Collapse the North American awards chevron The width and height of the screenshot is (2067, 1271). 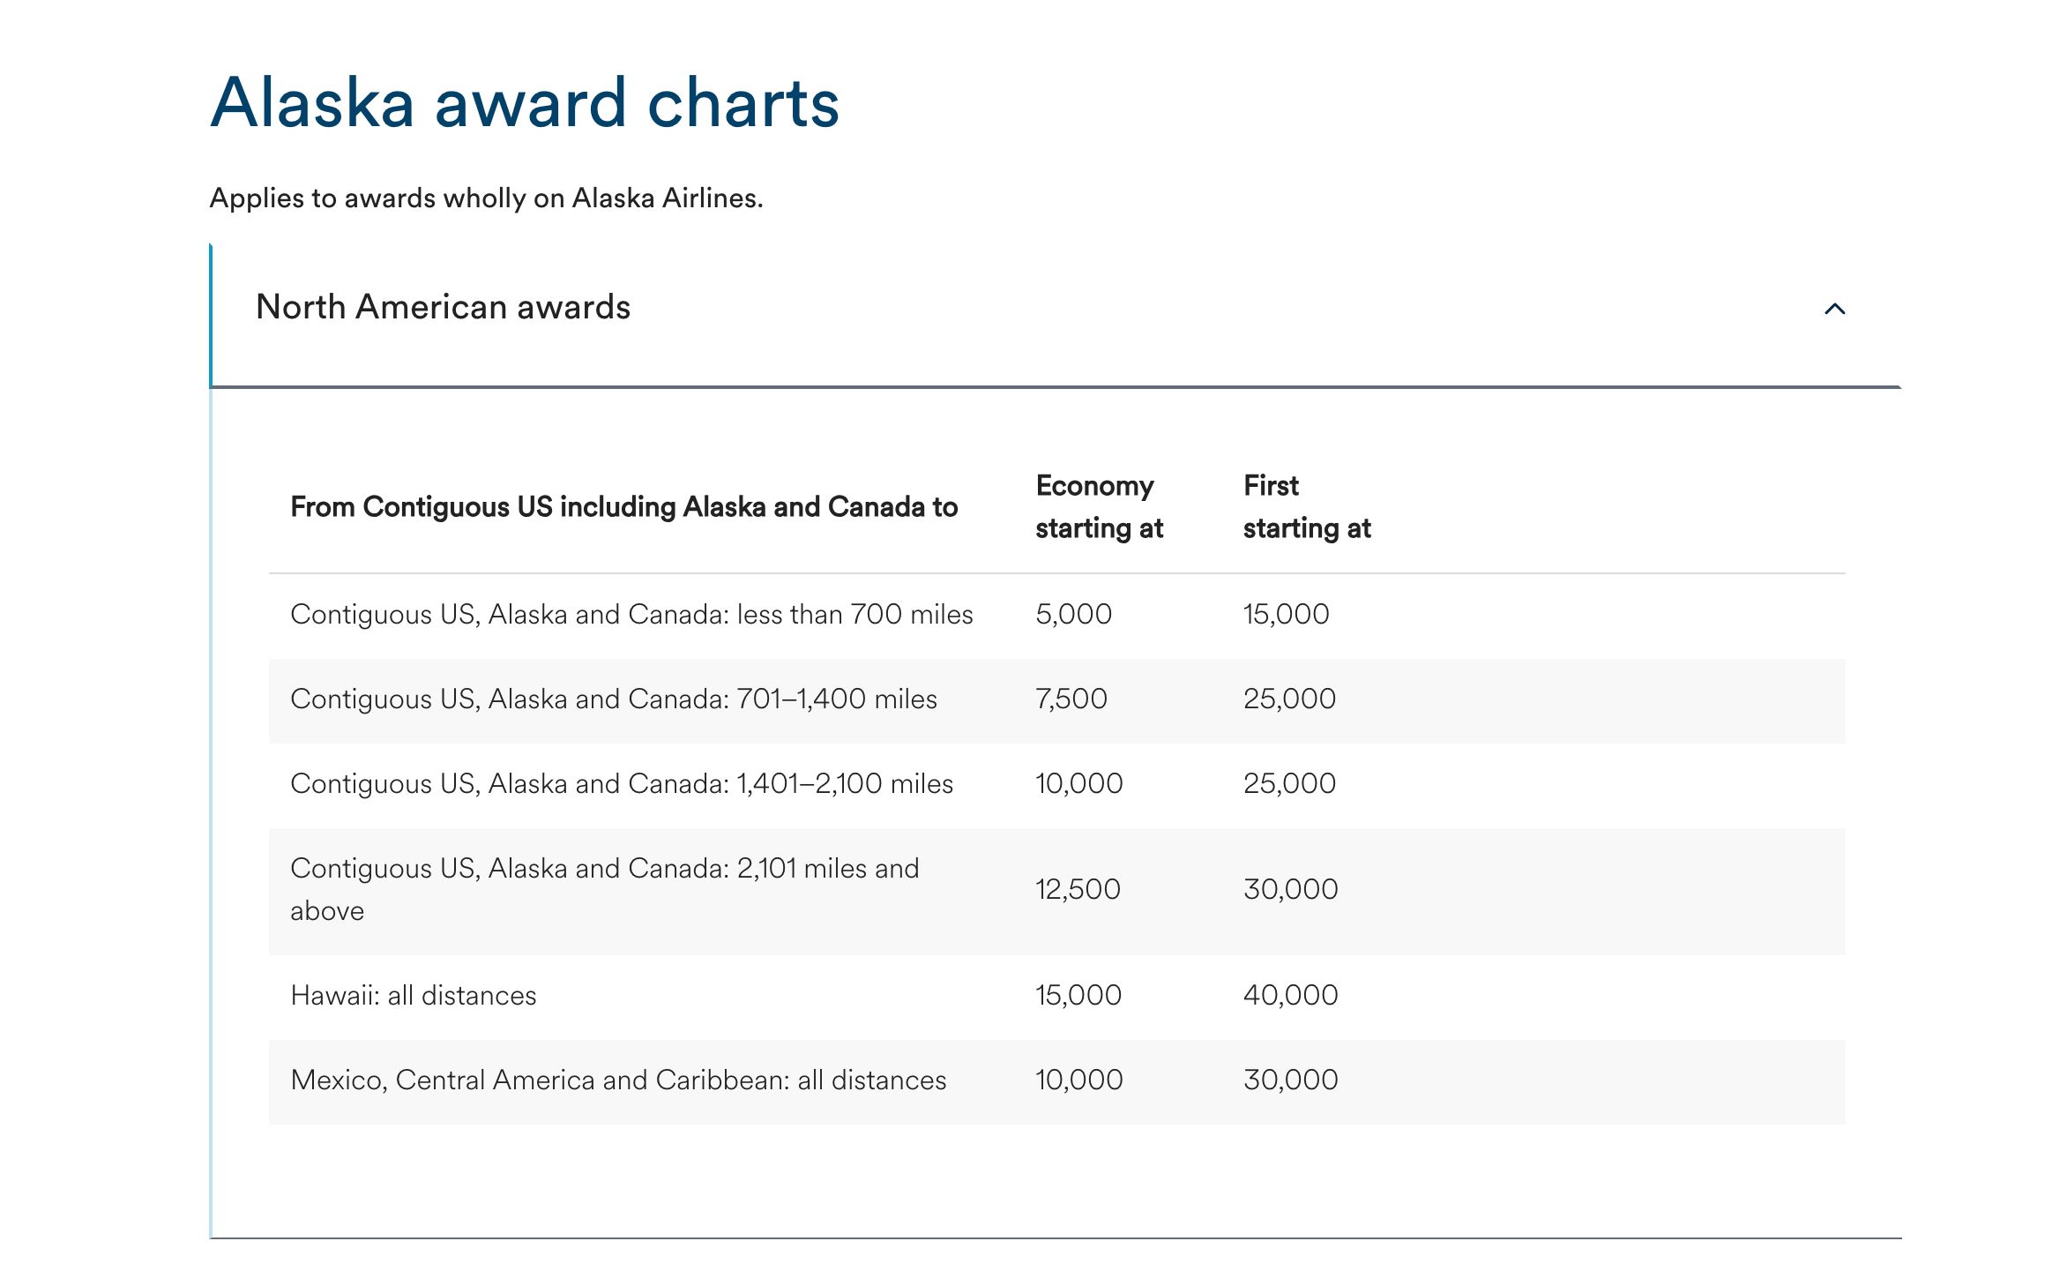point(1834,309)
